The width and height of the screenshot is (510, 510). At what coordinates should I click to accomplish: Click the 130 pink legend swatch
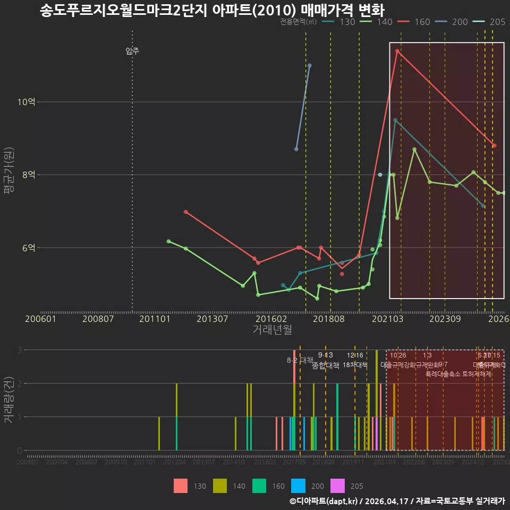point(181,486)
